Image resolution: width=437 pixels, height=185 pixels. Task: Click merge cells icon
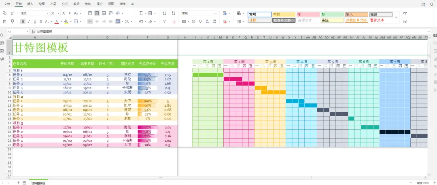coord(118,21)
